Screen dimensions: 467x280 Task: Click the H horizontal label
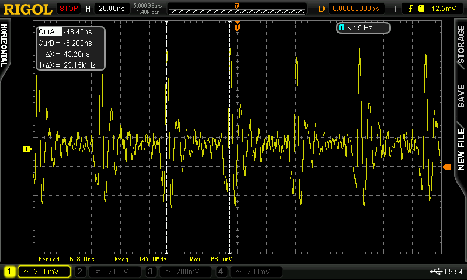[x=88, y=9]
